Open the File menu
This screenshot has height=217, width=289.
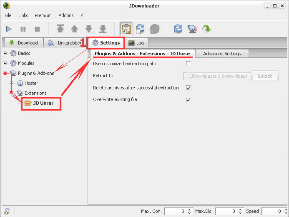8,15
